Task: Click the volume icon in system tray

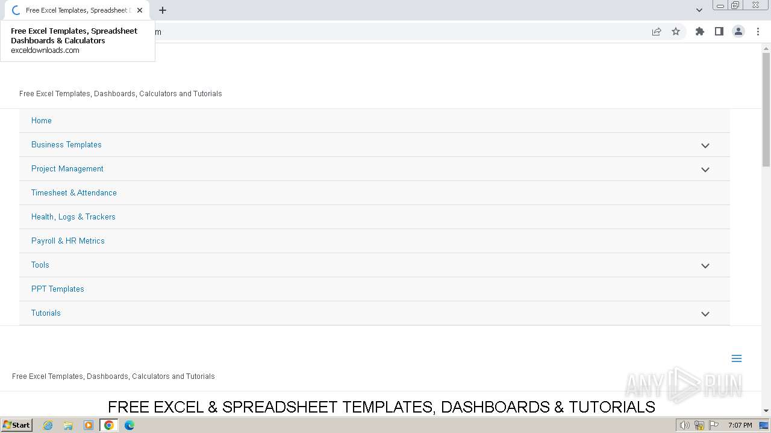Action: pyautogui.click(x=684, y=425)
